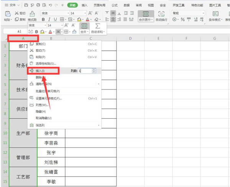This screenshot has width=230, height=187.
Task: Open the 文件 (File) menu
Action: (12, 5)
